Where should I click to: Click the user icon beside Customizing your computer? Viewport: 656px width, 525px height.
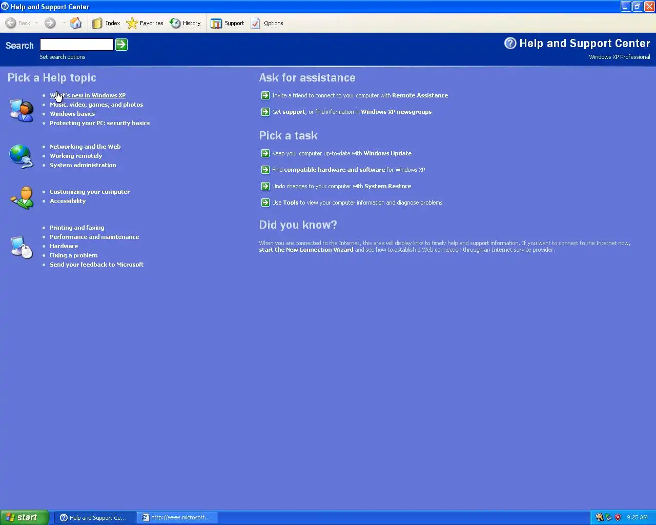(22, 198)
